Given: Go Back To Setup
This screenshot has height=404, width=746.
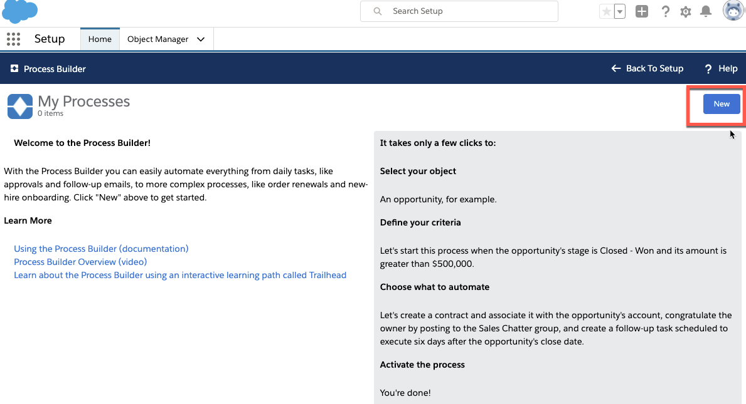Looking at the screenshot, I should [647, 68].
